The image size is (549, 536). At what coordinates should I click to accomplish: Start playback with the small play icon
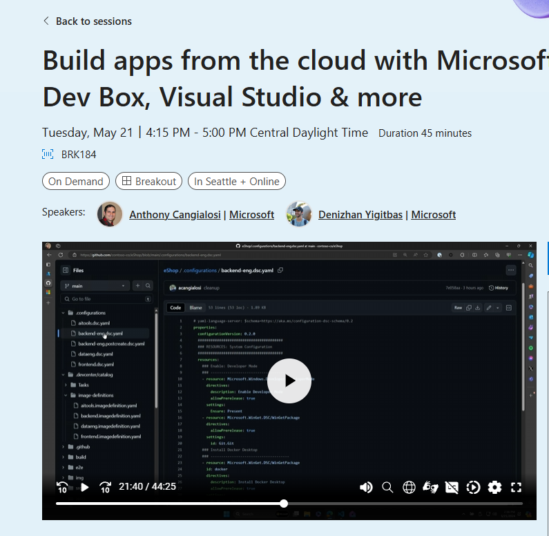(84, 487)
